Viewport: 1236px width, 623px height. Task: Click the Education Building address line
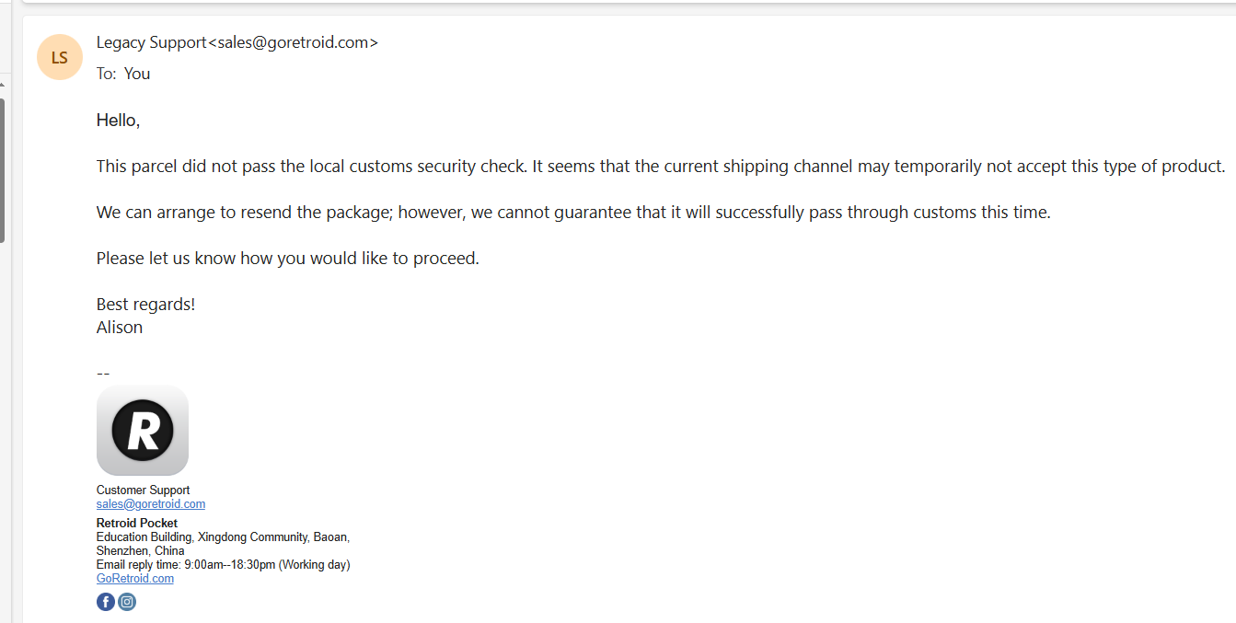click(223, 537)
